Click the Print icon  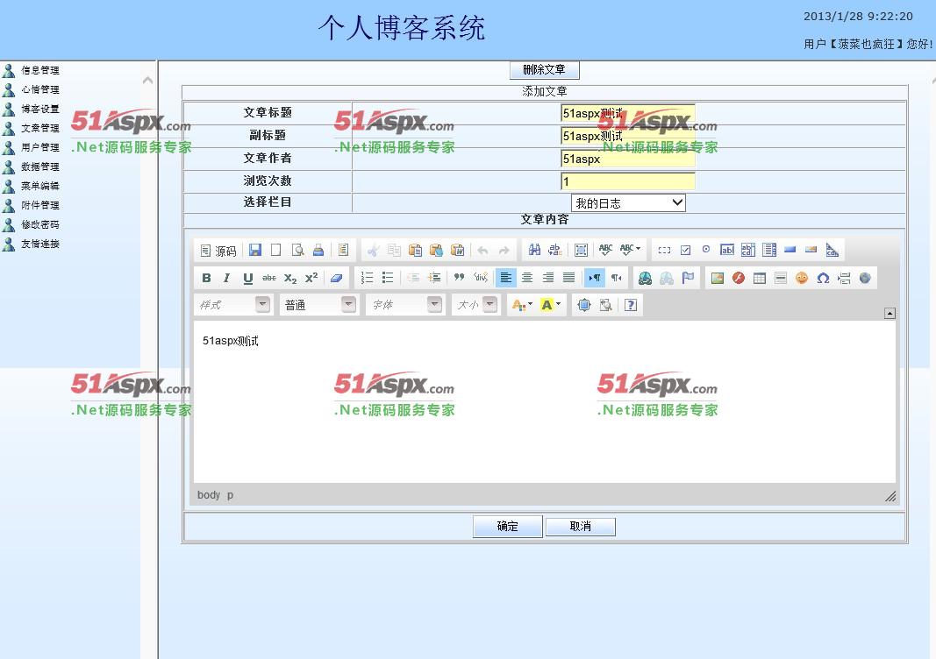tap(318, 250)
